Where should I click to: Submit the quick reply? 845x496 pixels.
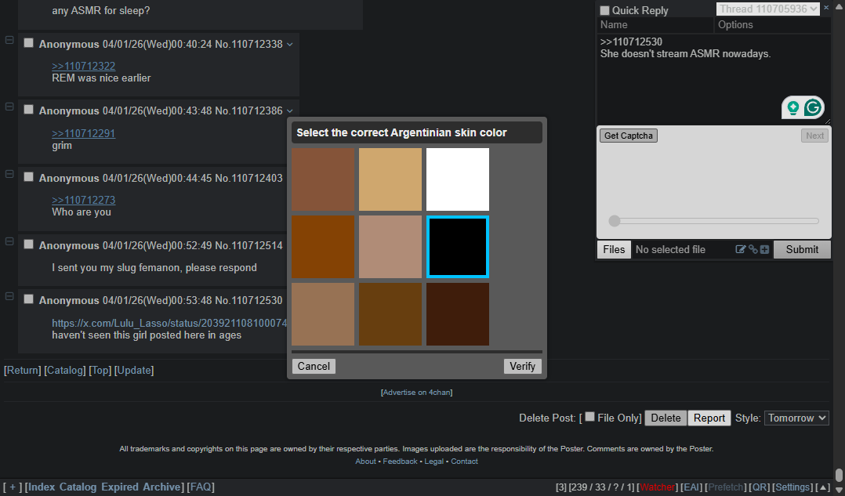click(x=802, y=249)
